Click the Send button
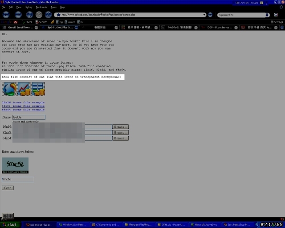285x228 pixels. click(x=8, y=188)
